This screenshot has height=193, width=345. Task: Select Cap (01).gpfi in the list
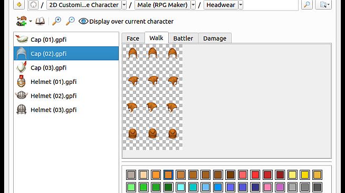(x=66, y=40)
